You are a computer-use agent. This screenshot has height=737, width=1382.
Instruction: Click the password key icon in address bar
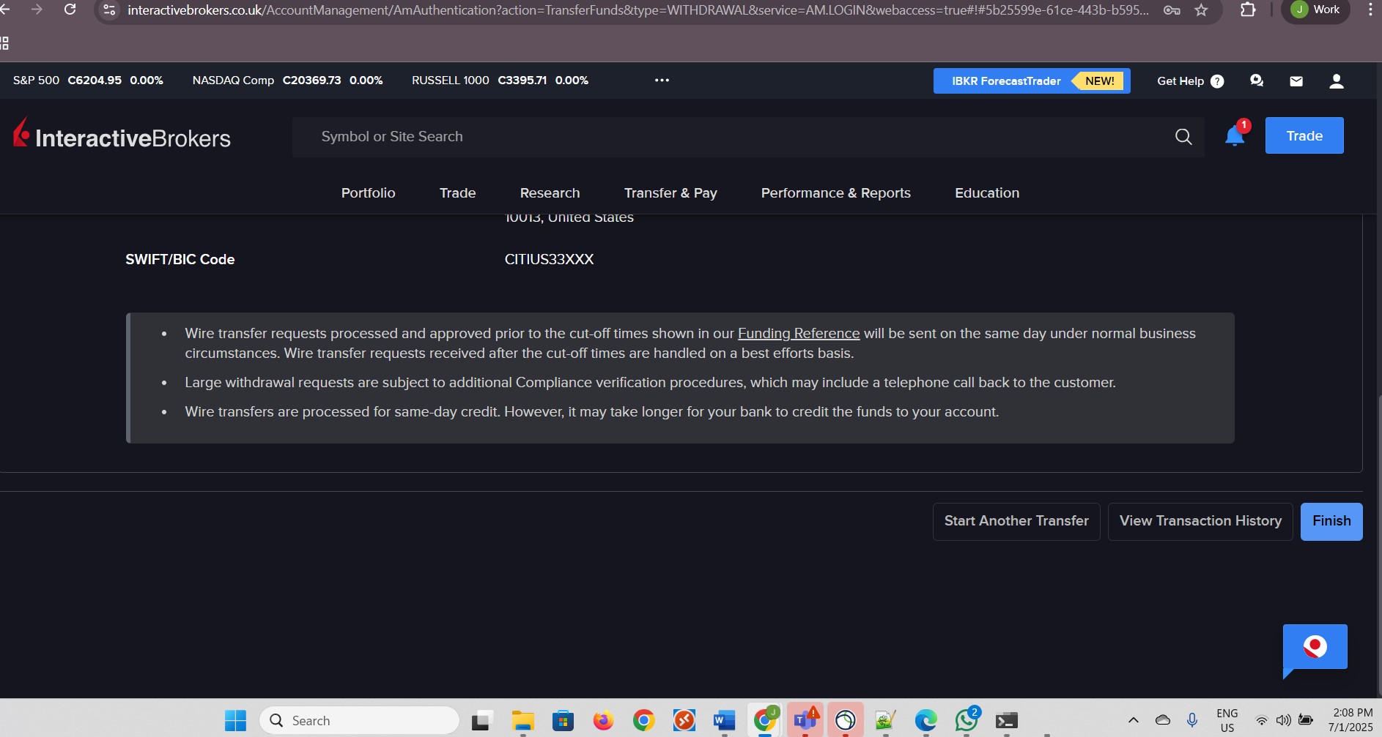tap(1172, 10)
